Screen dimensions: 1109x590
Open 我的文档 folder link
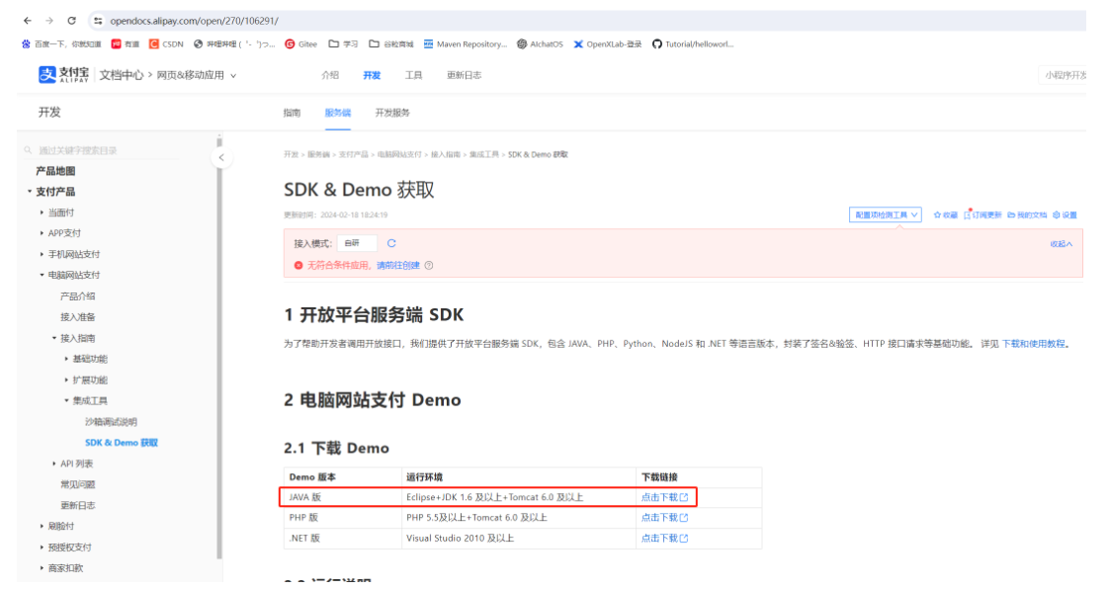click(1027, 215)
